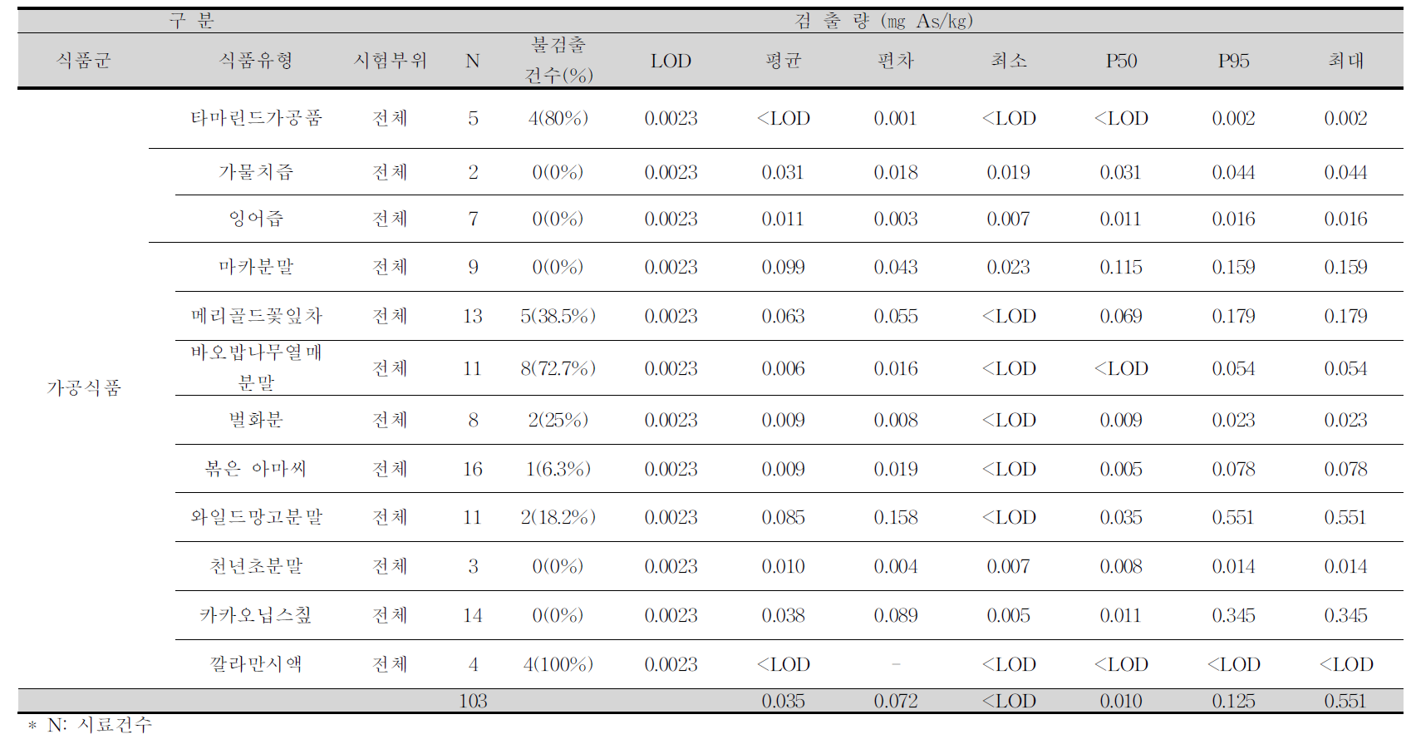Screen dimensions: 1411x749
Task: Select the 불검출 건수(%) header
Action: tap(558, 61)
